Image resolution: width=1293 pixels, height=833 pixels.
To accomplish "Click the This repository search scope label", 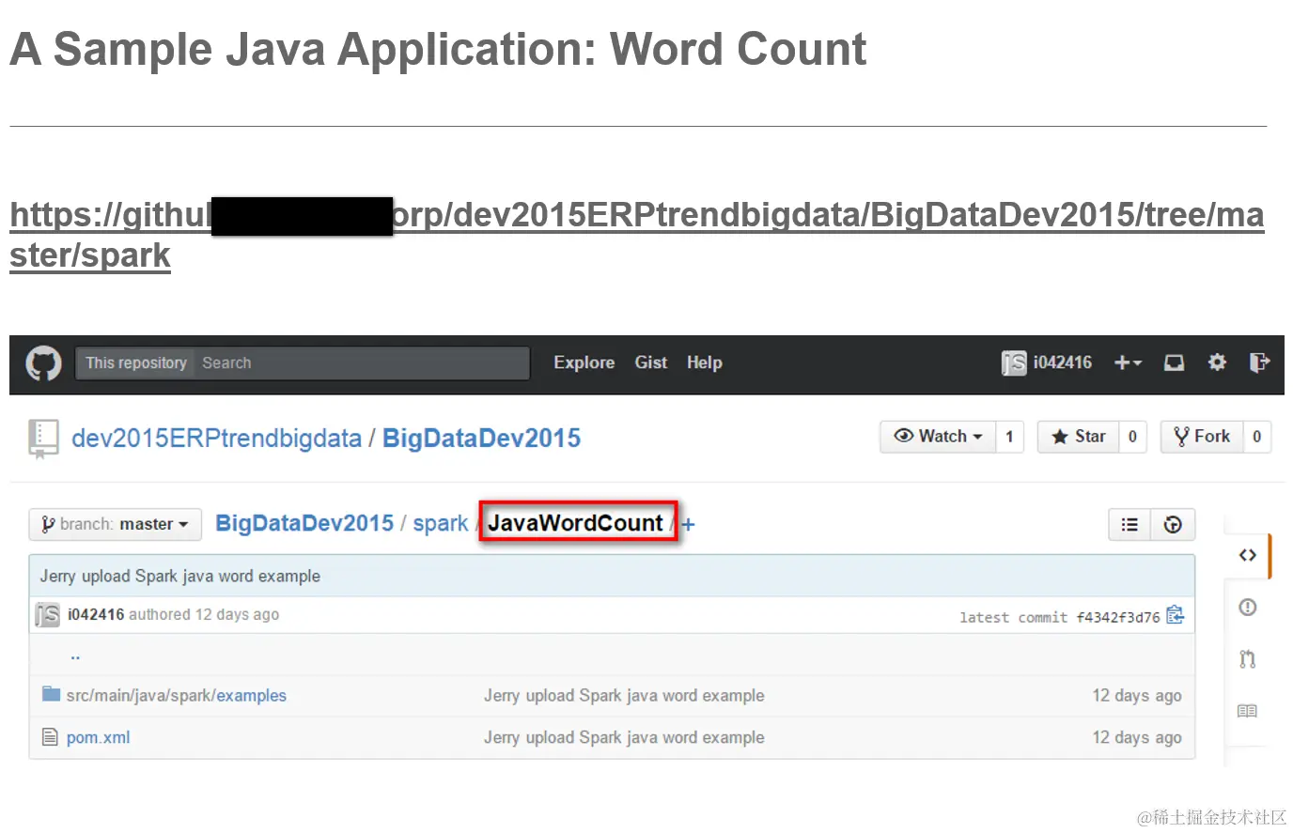I will pyautogui.click(x=136, y=363).
